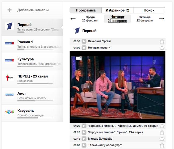The height and width of the screenshot is (149, 174).
Task: Star Миссис Даутфайр as favorite
Action: [162, 139]
